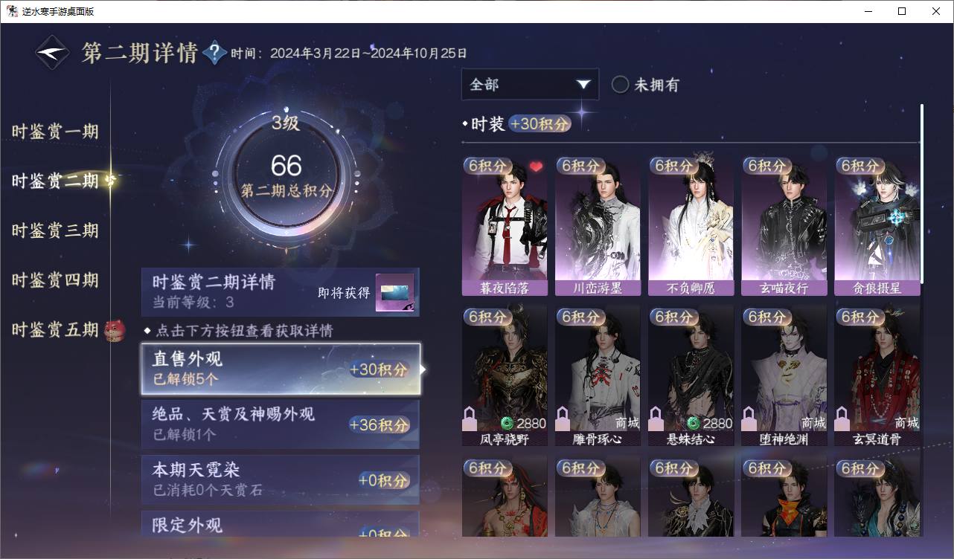The width and height of the screenshot is (954, 559).
Task: Click the outfit list vertical scrollbar
Action: click(922, 193)
